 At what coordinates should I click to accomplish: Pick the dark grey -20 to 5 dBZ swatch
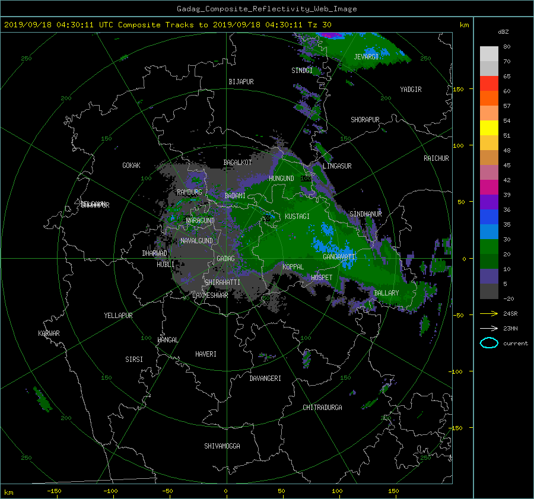pos(489,291)
